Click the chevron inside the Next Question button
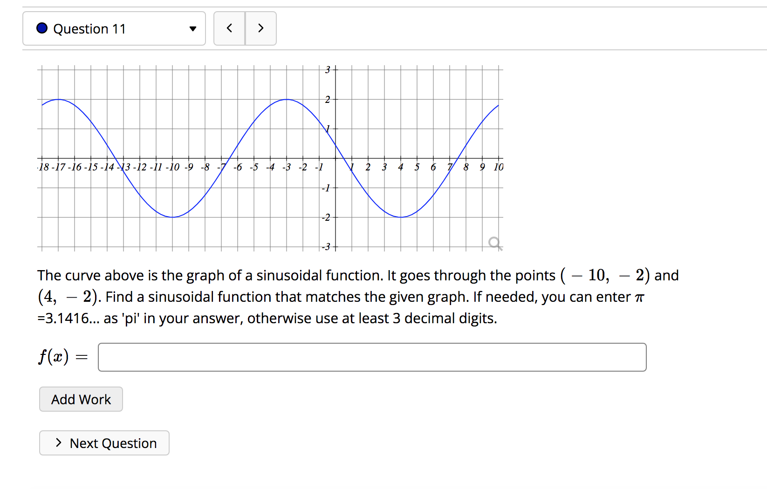This screenshot has width=767, height=489. [x=58, y=443]
